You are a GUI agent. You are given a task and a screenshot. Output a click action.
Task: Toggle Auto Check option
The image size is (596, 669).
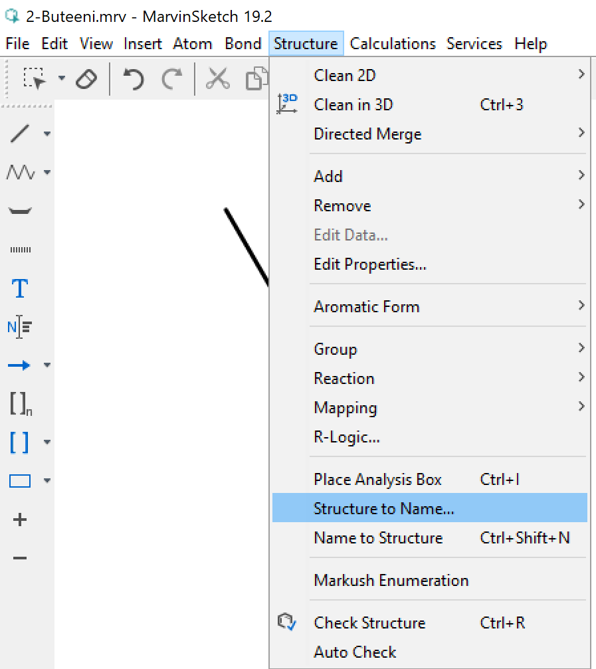(x=355, y=652)
